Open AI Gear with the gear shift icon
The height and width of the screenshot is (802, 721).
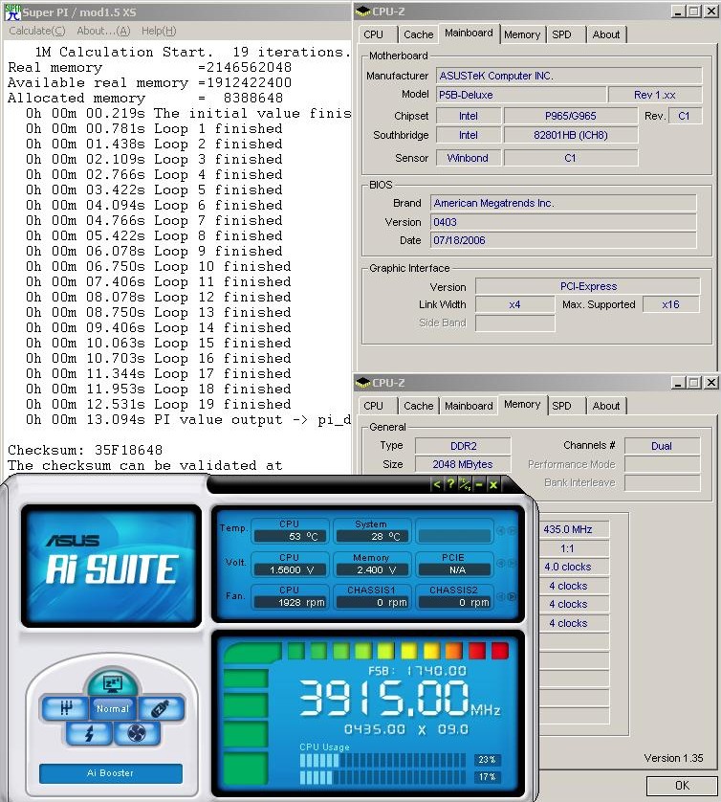[65, 708]
